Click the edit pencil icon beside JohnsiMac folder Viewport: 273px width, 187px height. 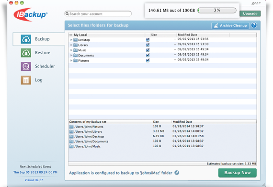(177, 173)
